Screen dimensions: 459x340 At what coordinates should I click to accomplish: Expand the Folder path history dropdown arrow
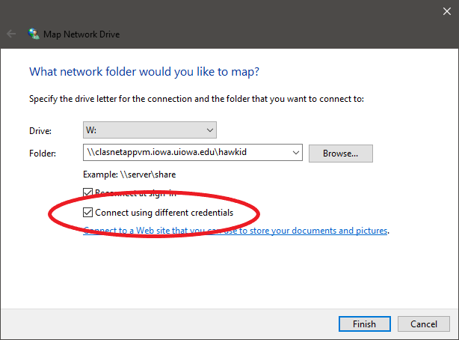click(x=295, y=153)
